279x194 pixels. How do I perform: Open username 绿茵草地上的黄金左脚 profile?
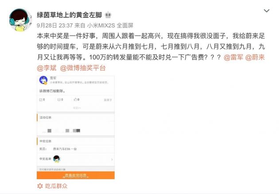pyautogui.click(x=69, y=15)
